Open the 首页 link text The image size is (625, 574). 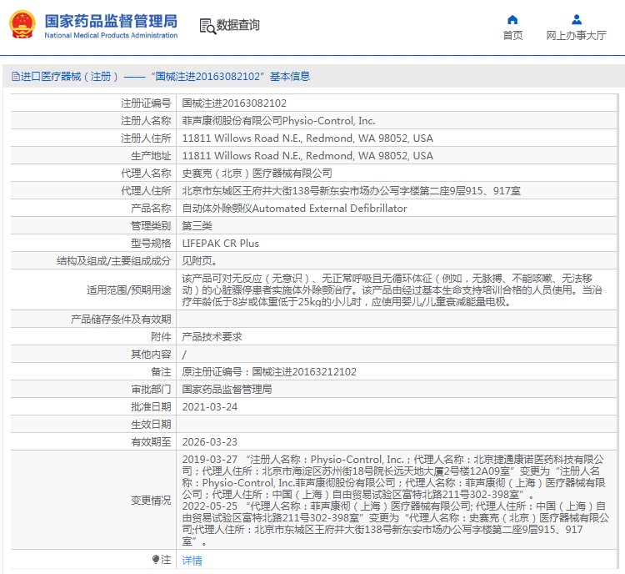[x=512, y=36]
